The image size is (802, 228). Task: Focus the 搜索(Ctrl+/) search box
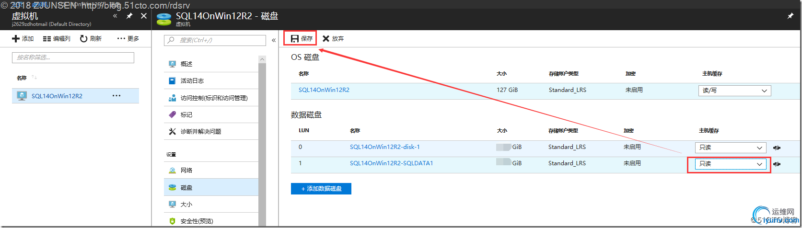coord(215,40)
